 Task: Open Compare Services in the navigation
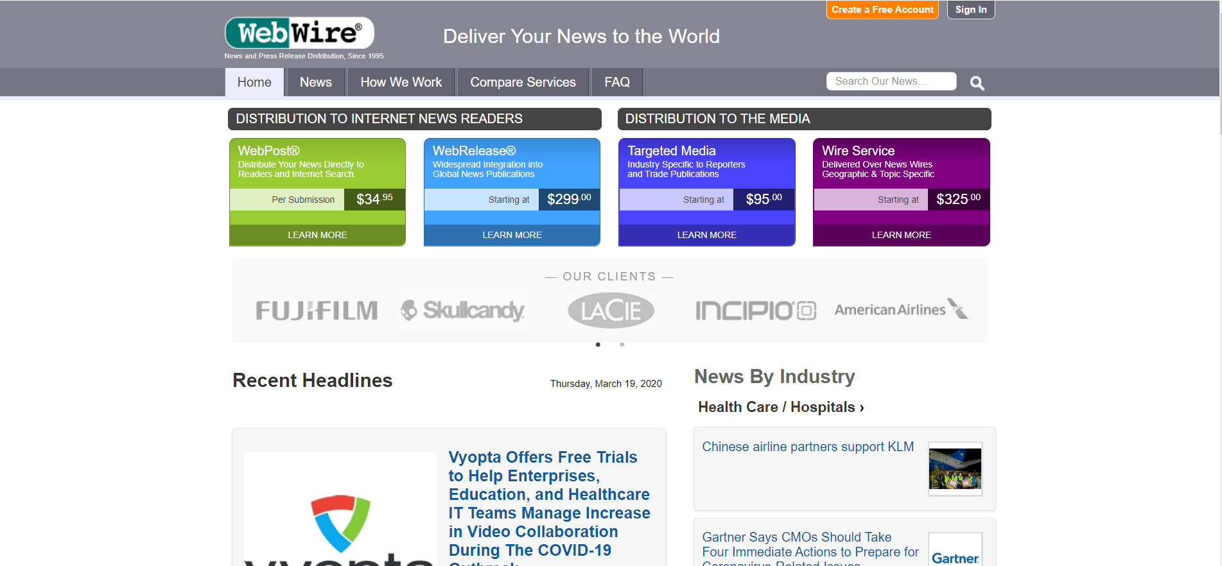click(x=523, y=82)
